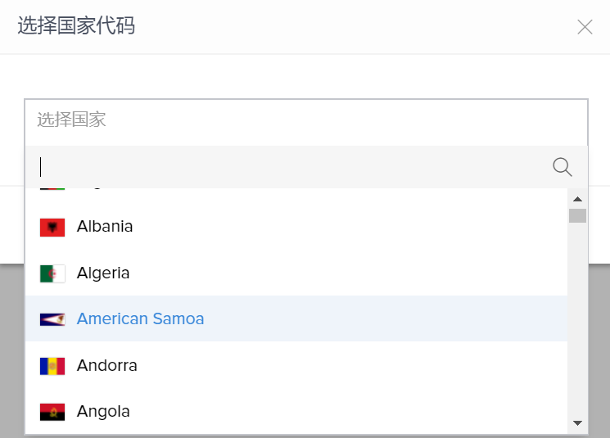The width and height of the screenshot is (610, 438).
Task: Click the American Samoa flag icon
Action: coord(52,319)
